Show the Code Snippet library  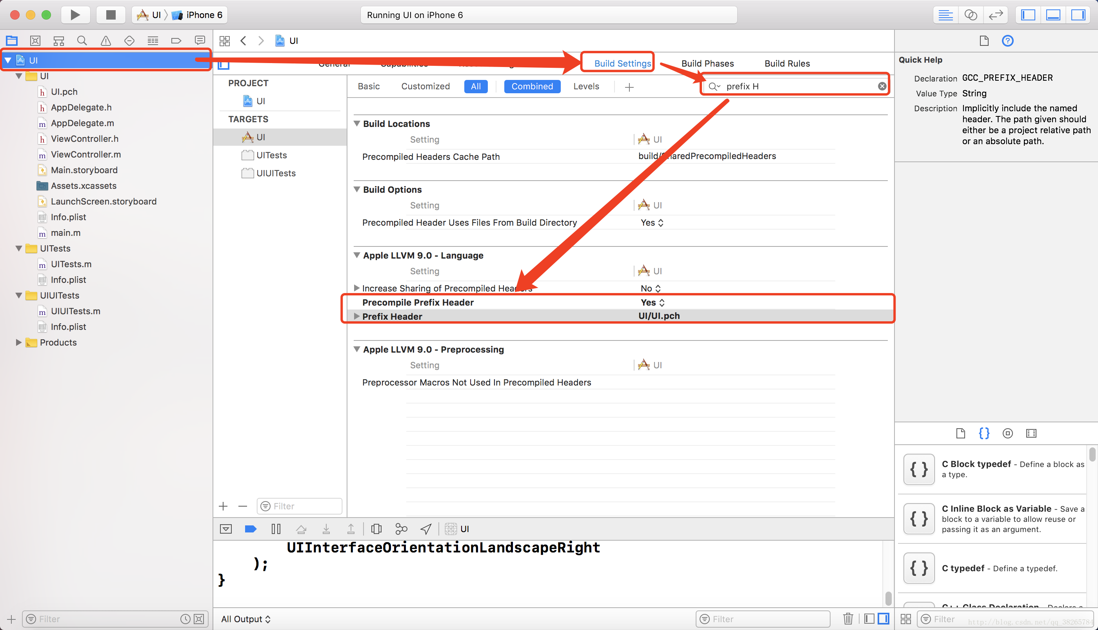tap(984, 433)
